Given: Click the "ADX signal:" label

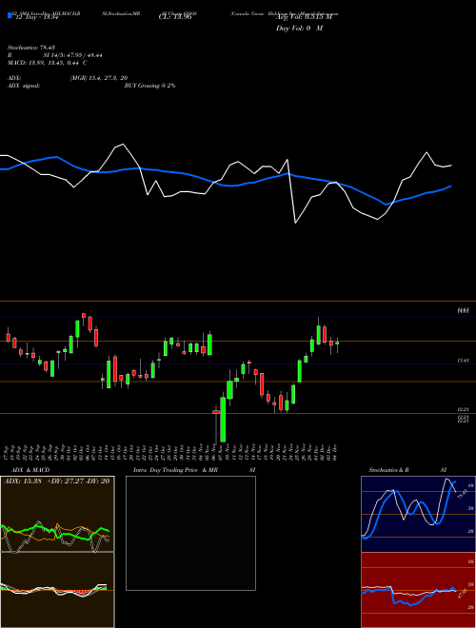Looking at the screenshot, I should click(x=24, y=86).
